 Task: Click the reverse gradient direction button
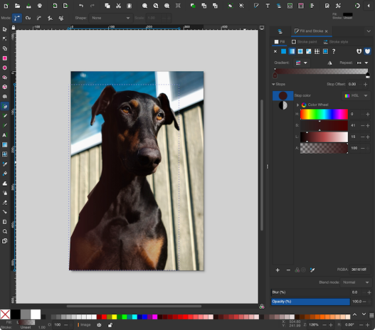[329, 63]
